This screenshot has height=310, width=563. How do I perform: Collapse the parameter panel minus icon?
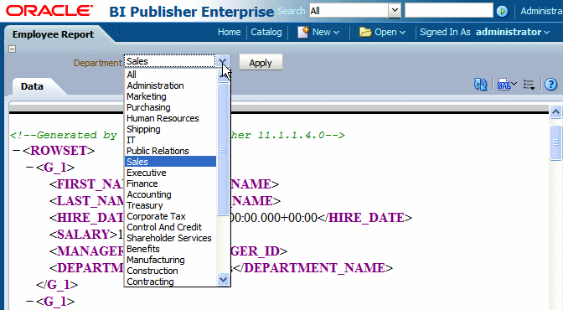[13, 49]
